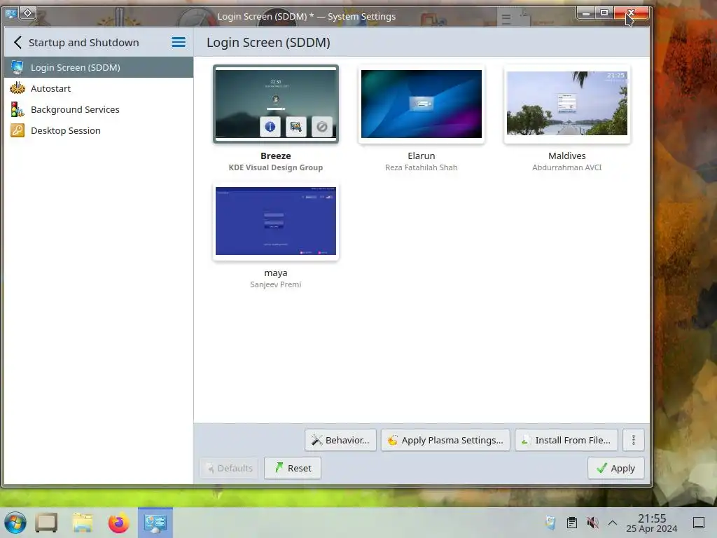Click the second taskbar launcher icon
Image resolution: width=717 pixels, height=538 pixels.
46,523
